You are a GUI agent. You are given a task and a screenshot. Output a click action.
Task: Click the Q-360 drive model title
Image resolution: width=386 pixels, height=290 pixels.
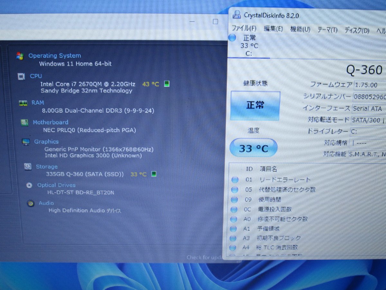[364, 70]
